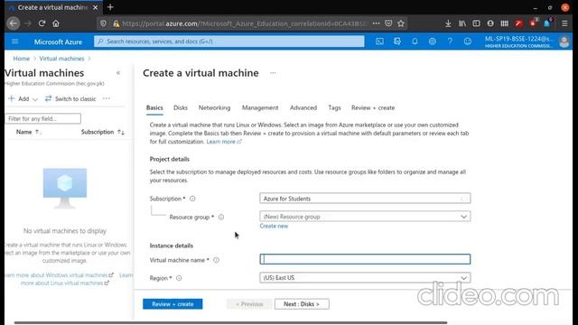Open Learn more about Windows virtual machines
The width and height of the screenshot is (578, 325).
[59, 275]
